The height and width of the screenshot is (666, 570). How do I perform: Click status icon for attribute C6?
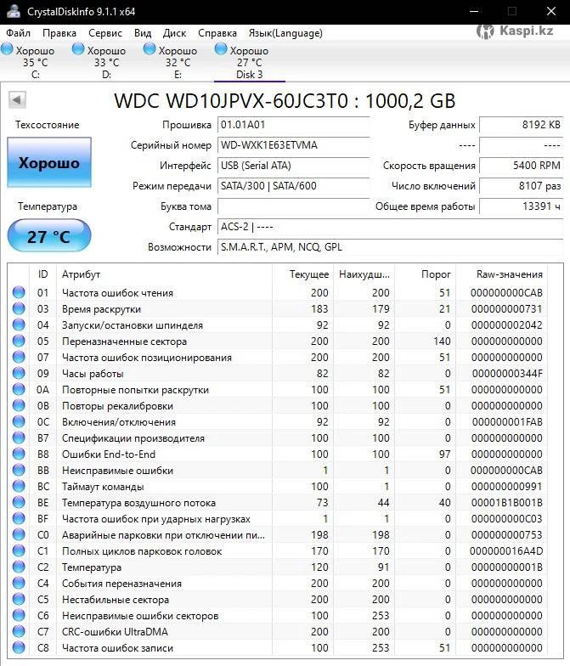point(19,615)
